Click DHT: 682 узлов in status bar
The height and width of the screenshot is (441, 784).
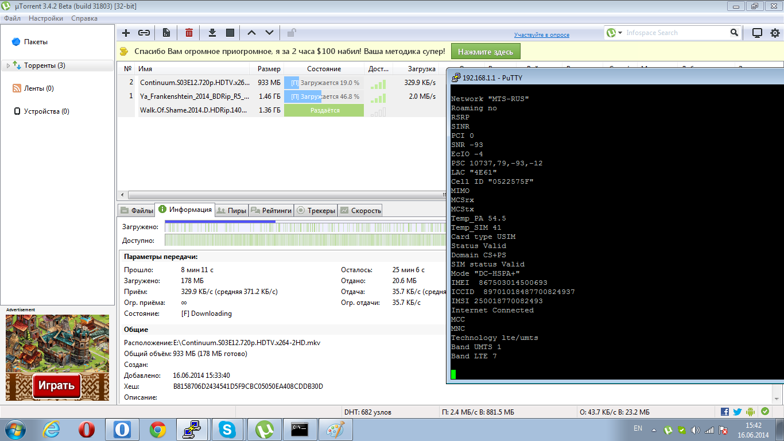[x=367, y=412]
